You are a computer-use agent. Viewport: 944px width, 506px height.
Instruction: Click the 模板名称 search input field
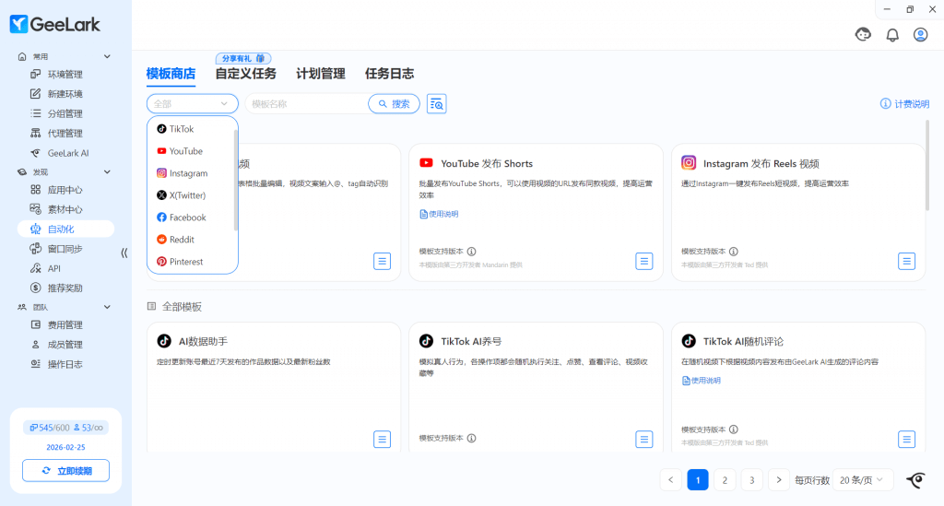tap(304, 104)
